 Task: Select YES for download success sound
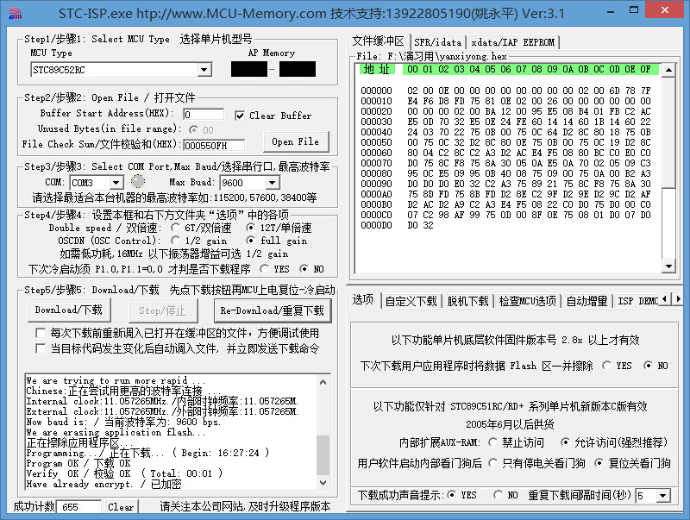451,495
